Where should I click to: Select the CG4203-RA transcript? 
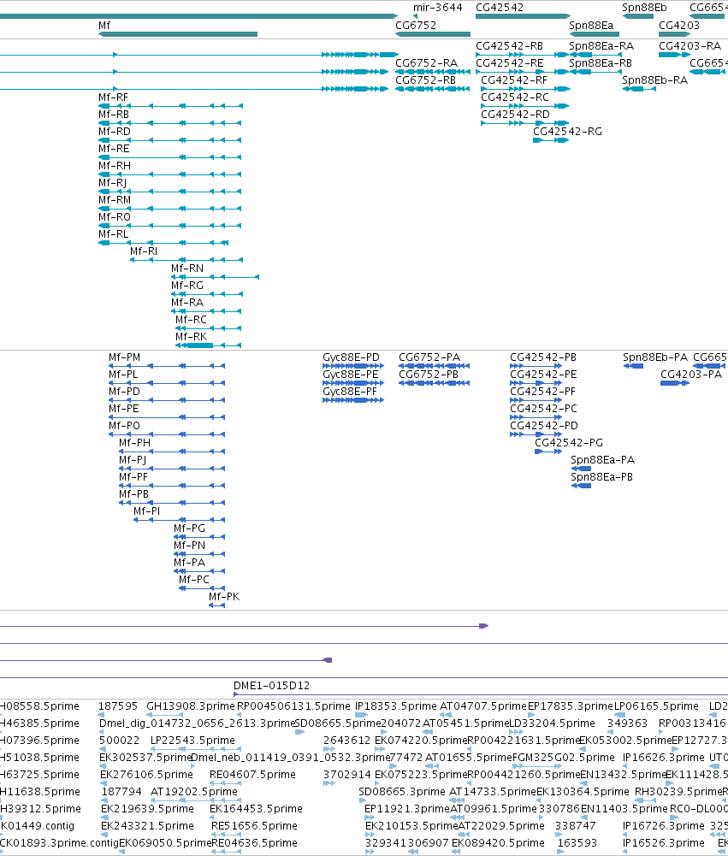[x=674, y=55]
